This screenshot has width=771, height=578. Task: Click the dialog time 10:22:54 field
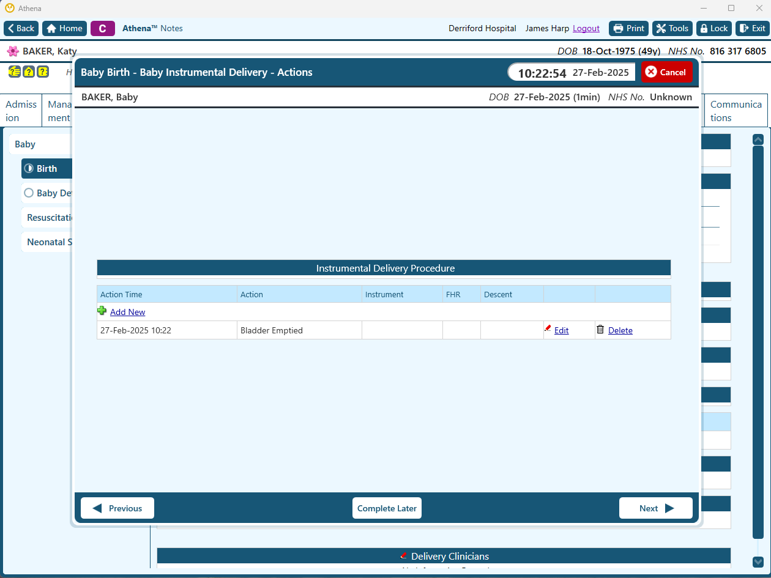tap(542, 73)
